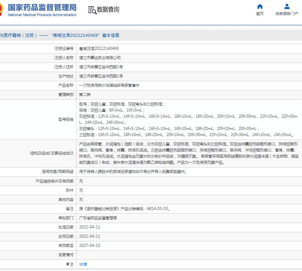This screenshot has height=271, width=302.
Task: Click approval department 广东省药品监督管理局
Action: point(98,218)
